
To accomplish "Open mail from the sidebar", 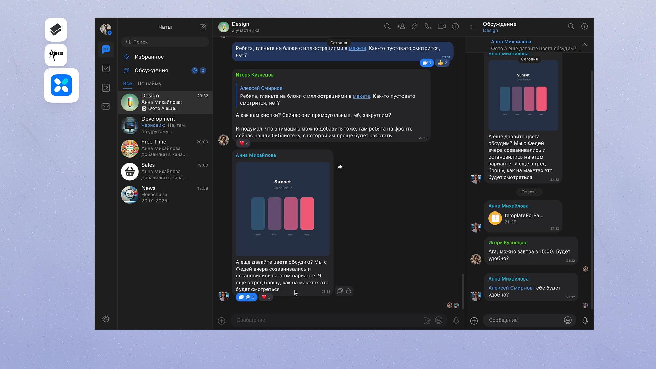I will [x=106, y=107].
